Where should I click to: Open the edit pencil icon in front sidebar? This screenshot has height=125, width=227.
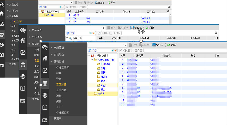(x=45, y=71)
